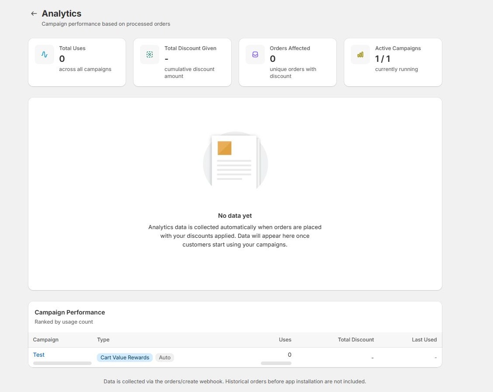Click the No data yet document illustration

tap(235, 160)
